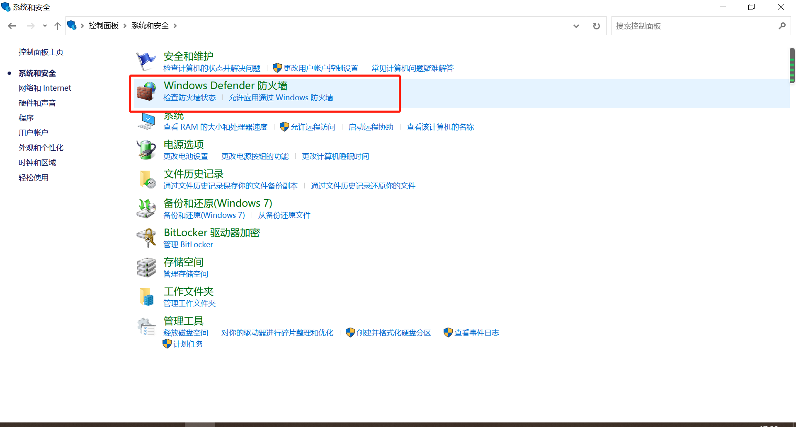Image resolution: width=796 pixels, height=427 pixels.
Task: Click the File History folder icon
Action: point(146,179)
